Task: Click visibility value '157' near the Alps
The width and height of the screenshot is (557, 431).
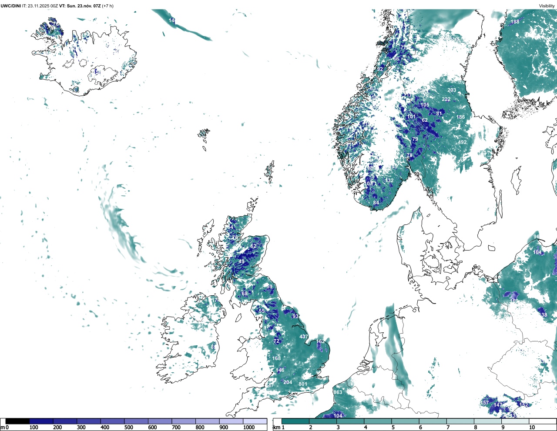Action: tap(485, 403)
